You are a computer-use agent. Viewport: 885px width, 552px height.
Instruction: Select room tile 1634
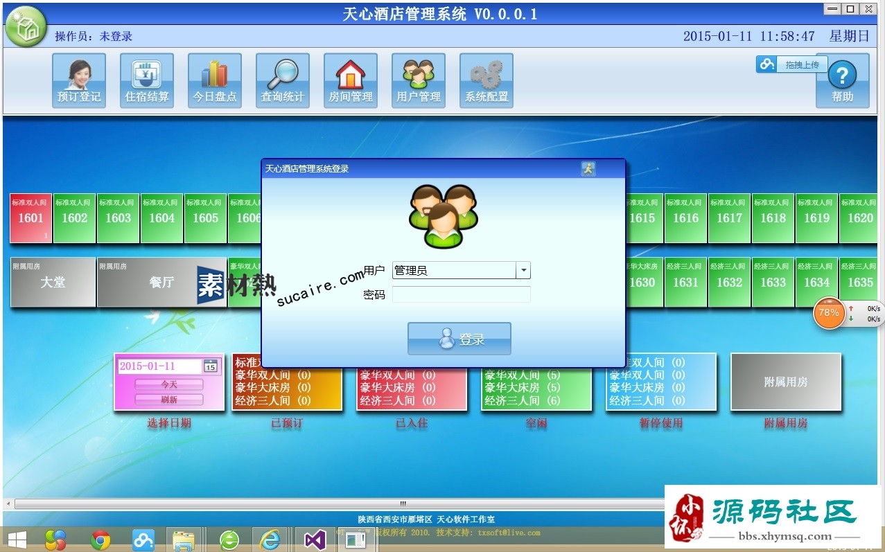[817, 282]
